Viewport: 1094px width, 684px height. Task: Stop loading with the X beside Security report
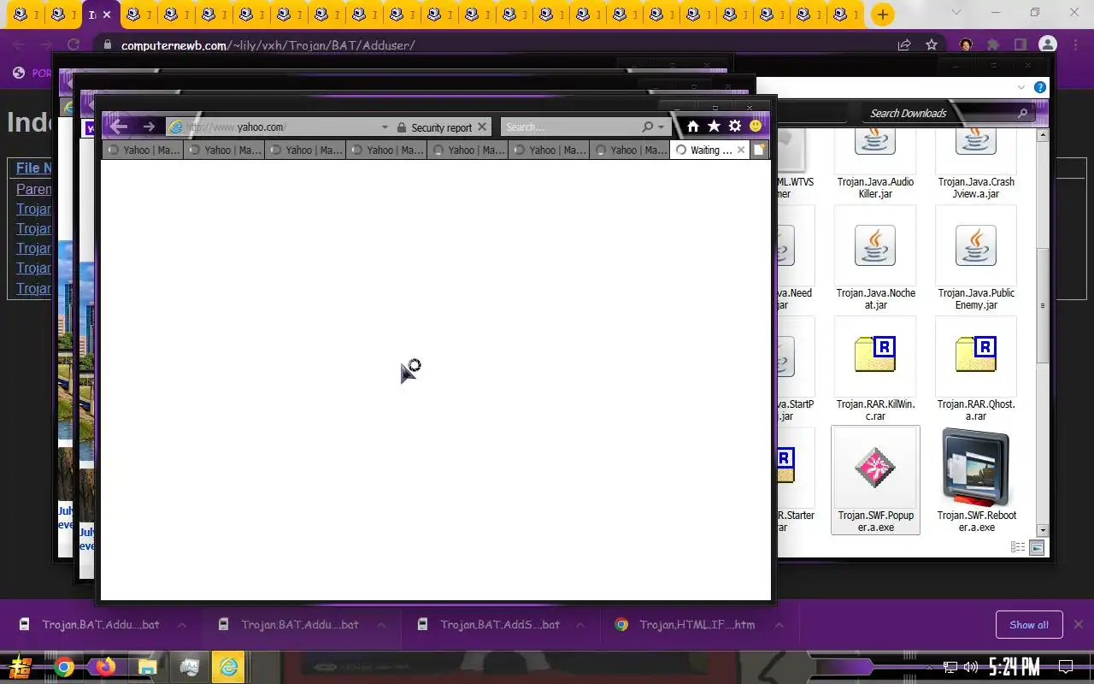click(x=482, y=127)
